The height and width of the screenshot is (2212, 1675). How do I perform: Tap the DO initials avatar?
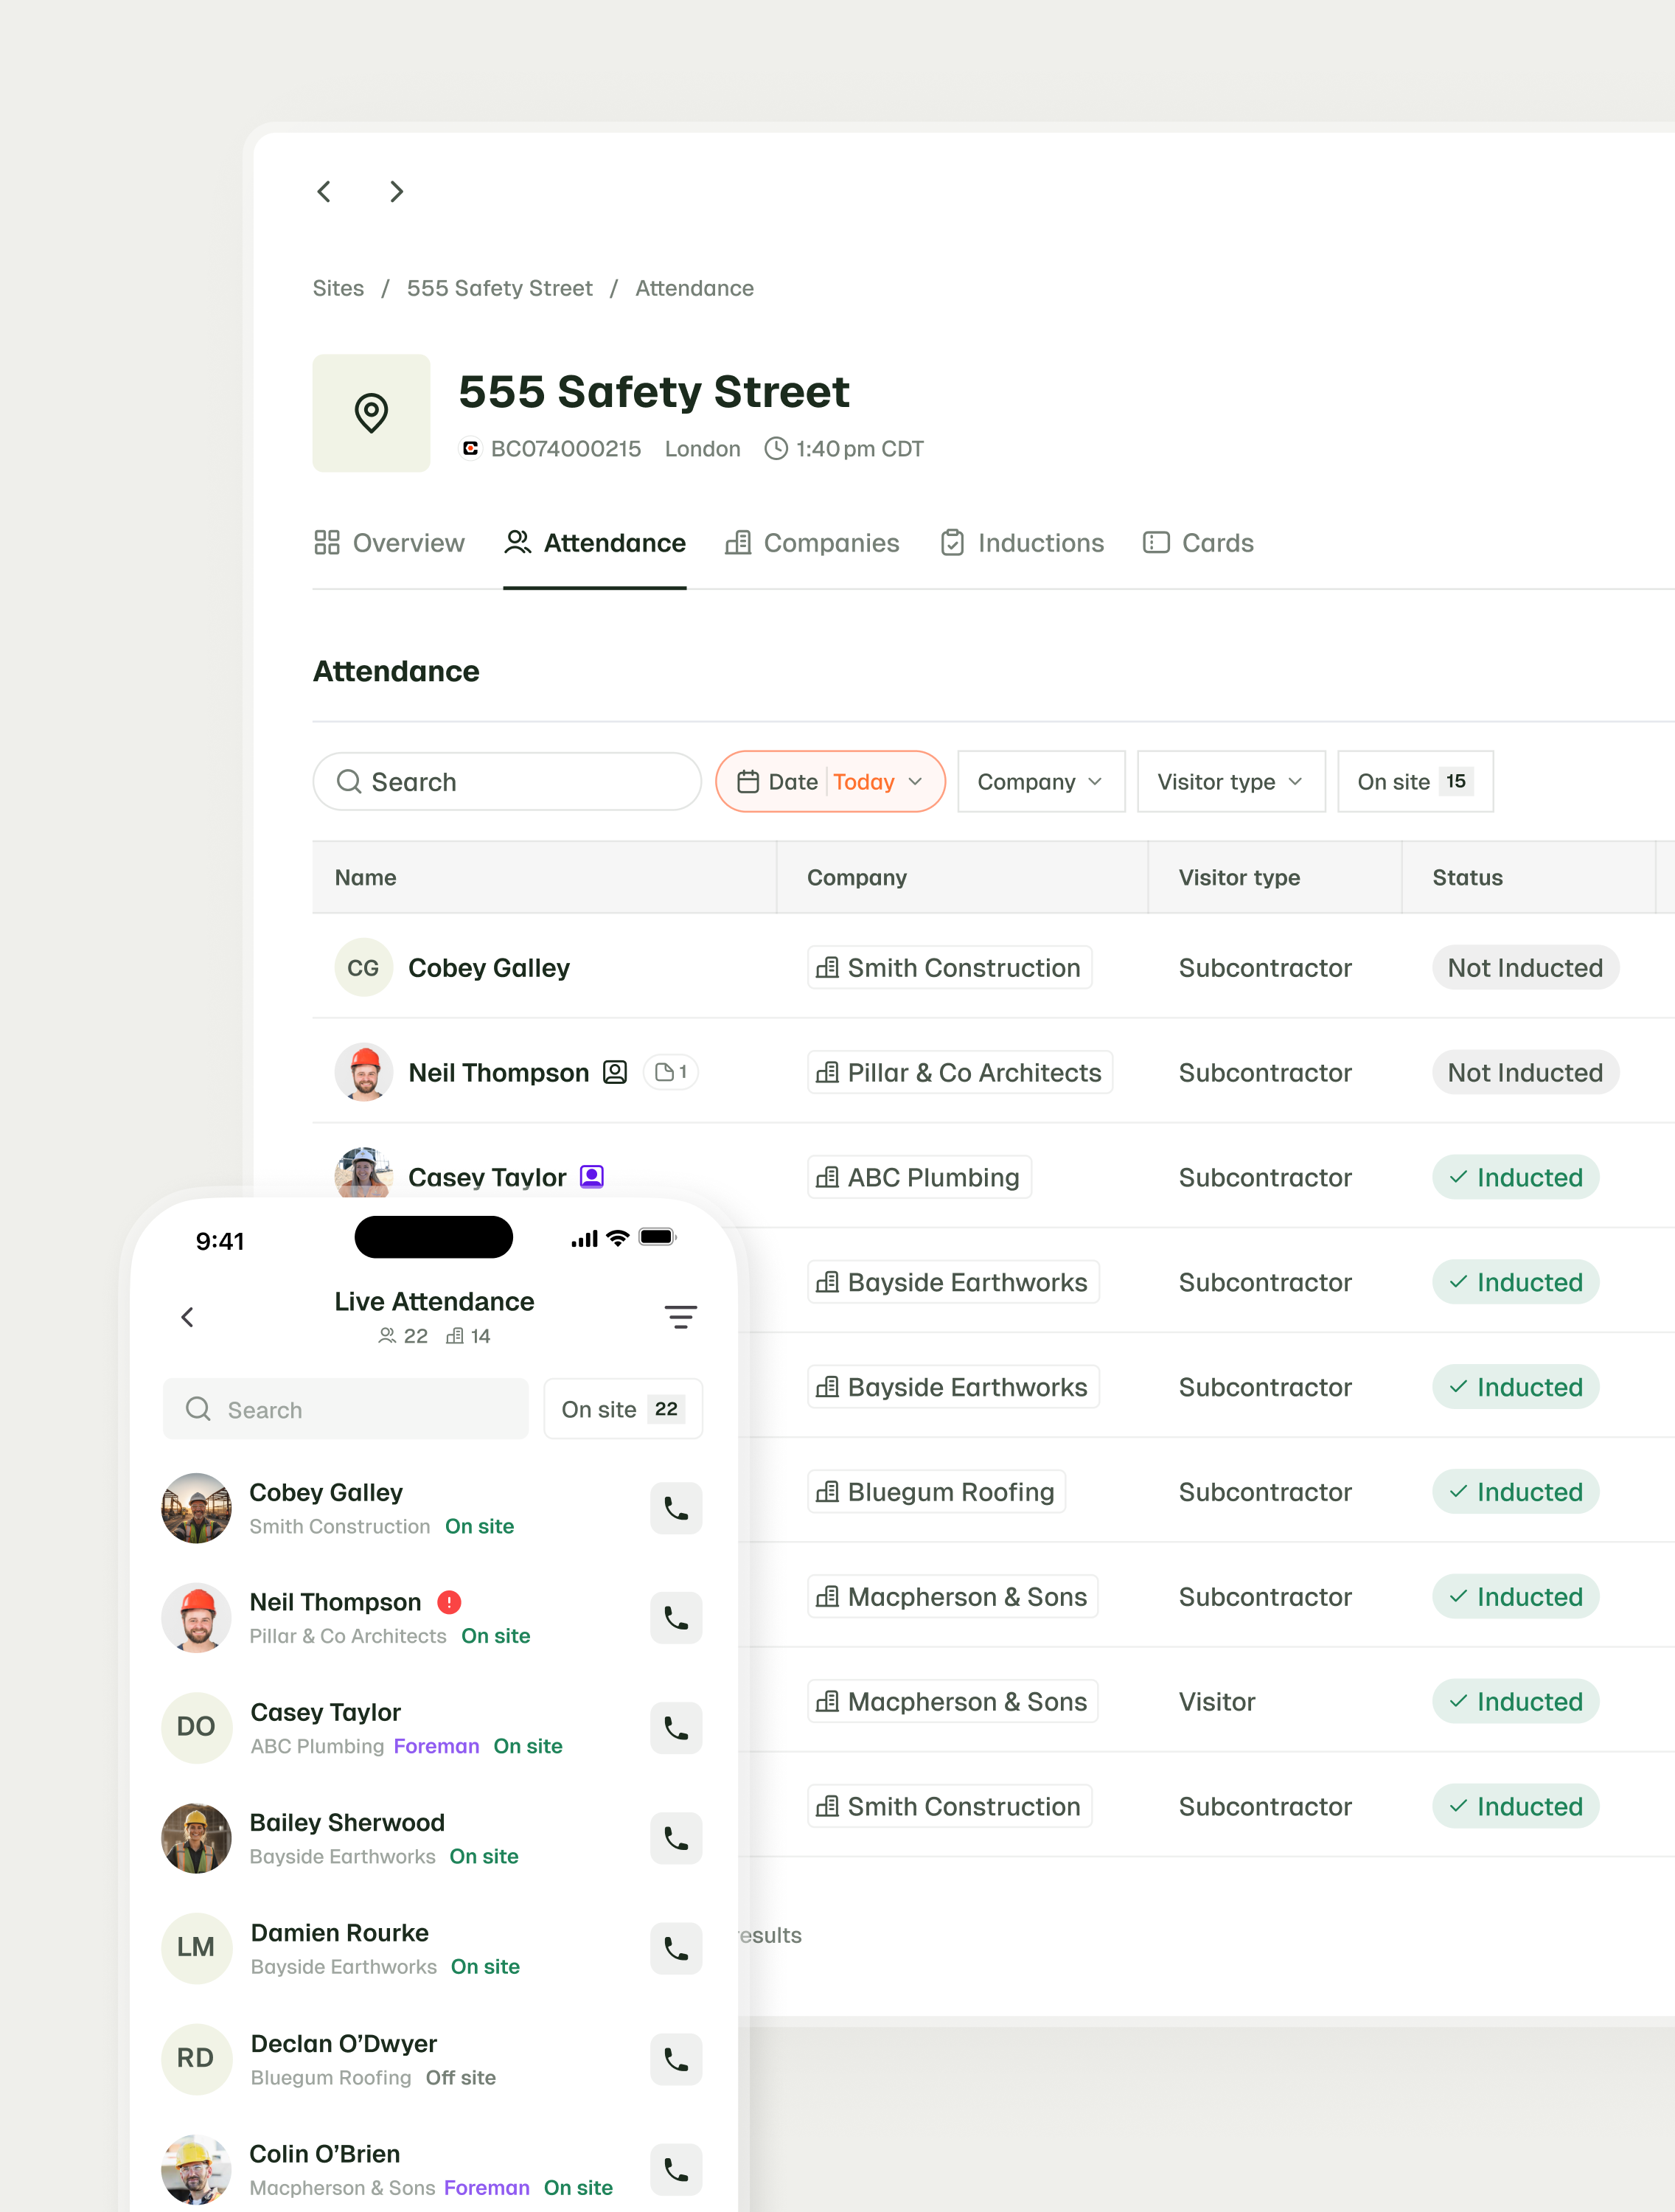point(196,1727)
